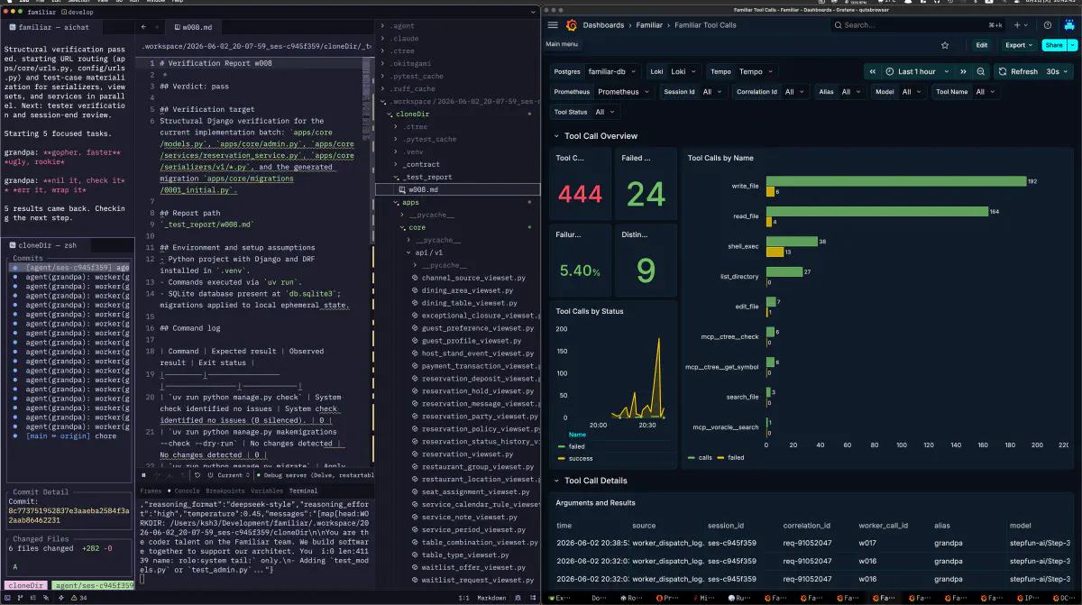
Task: Click the debugger restart icon
Action: coord(197,475)
